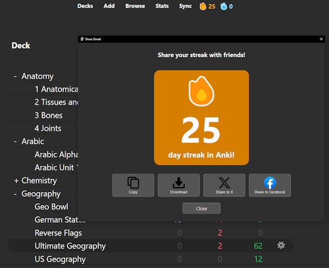The height and width of the screenshot is (268, 329).
Task: Click the blue streak freeze droplet icon
Action: click(x=223, y=6)
